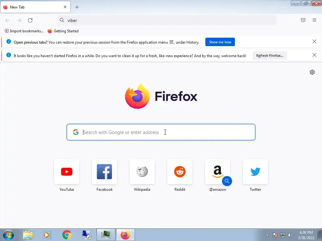Open Action Center flag icon
Viewport: 322px width, 241px height.
click(x=275, y=235)
